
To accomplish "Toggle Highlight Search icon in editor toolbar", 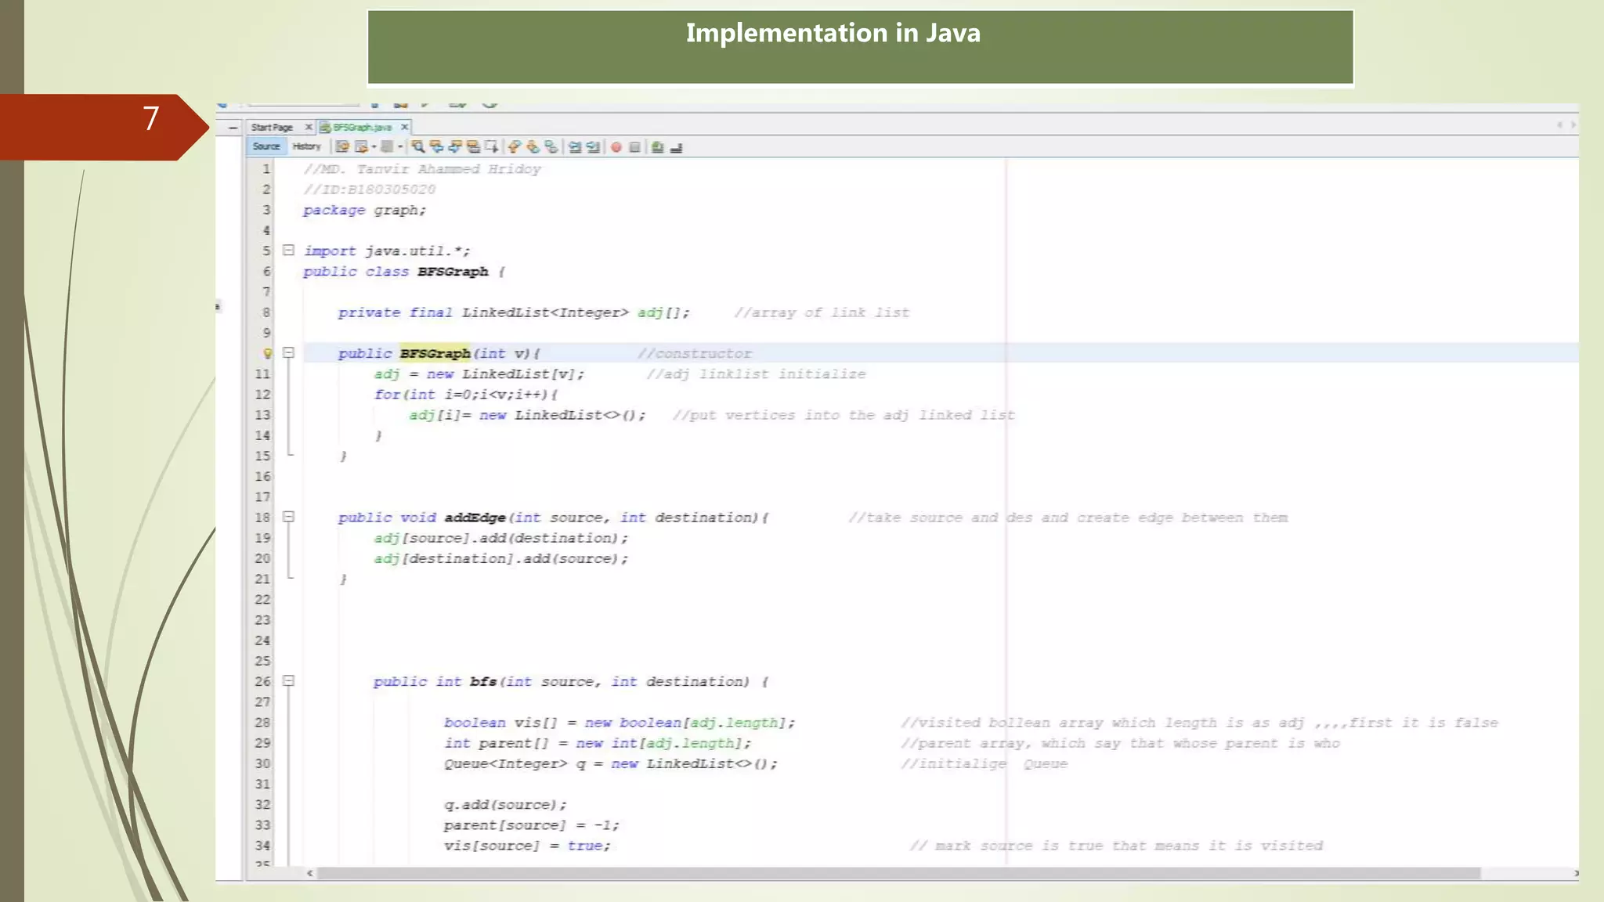I will (x=473, y=146).
